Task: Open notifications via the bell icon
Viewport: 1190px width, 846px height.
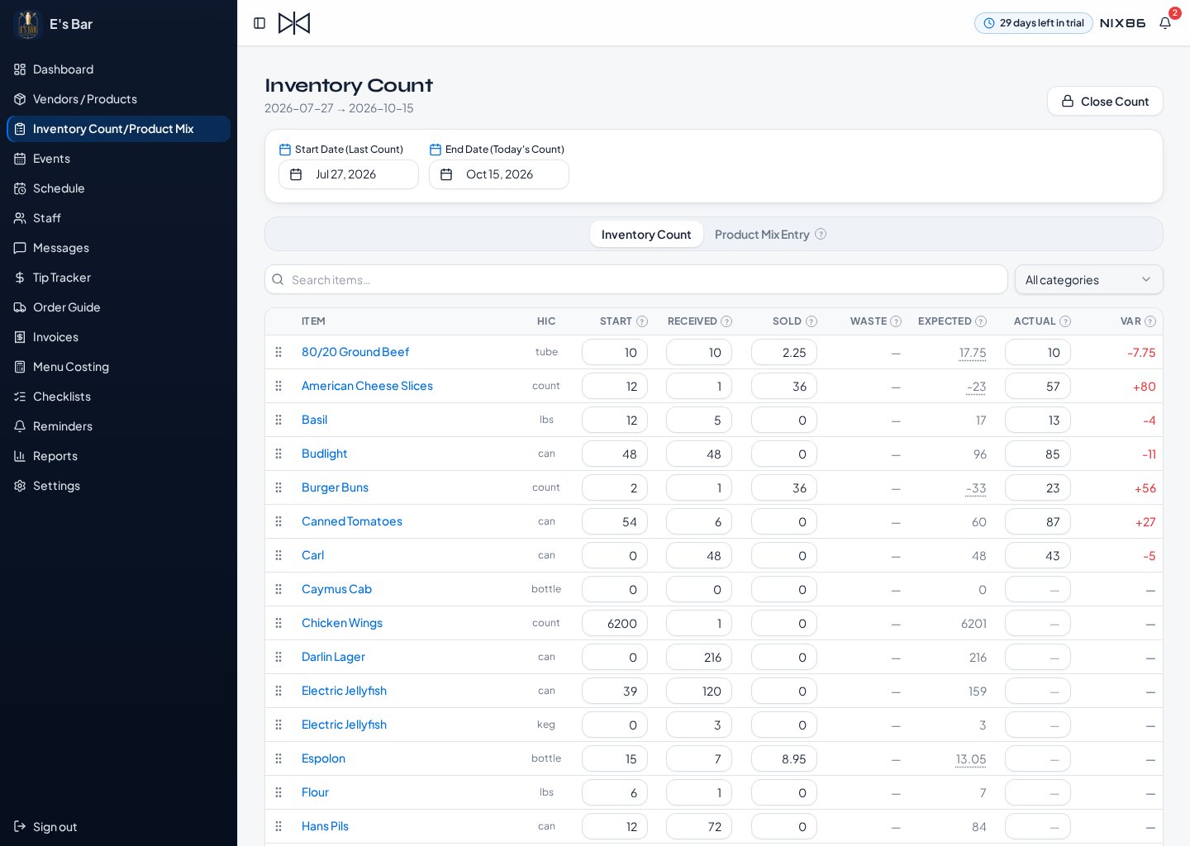Action: point(1165,23)
